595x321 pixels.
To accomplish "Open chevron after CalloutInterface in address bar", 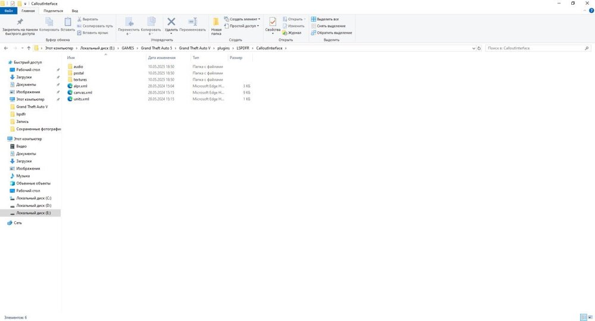I will point(286,48).
